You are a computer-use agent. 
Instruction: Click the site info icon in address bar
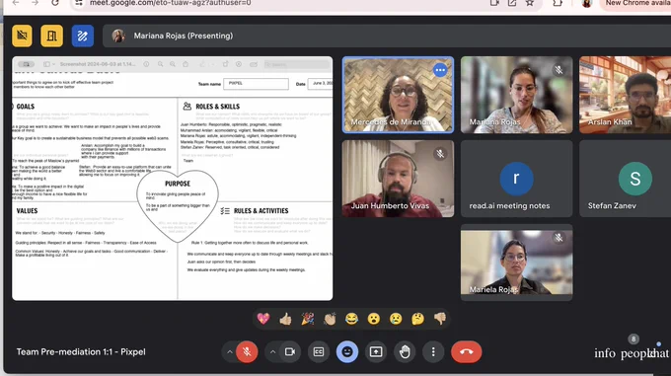point(78,3)
